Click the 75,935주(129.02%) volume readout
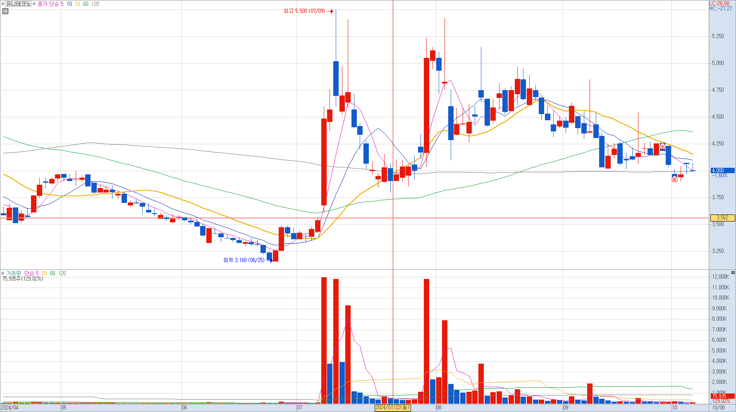Viewport: 736px width, 412px height. (23, 279)
